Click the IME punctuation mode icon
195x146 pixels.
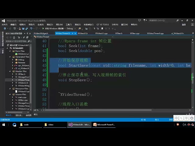(181, 118)
